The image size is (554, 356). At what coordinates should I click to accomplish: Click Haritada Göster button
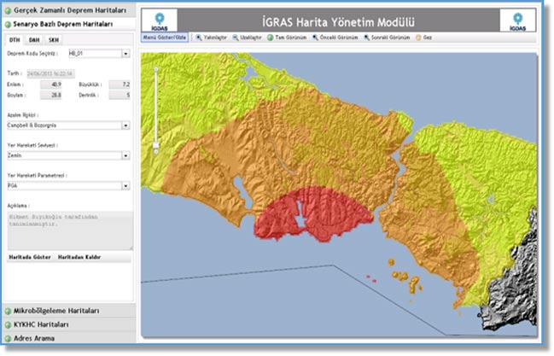(x=29, y=256)
